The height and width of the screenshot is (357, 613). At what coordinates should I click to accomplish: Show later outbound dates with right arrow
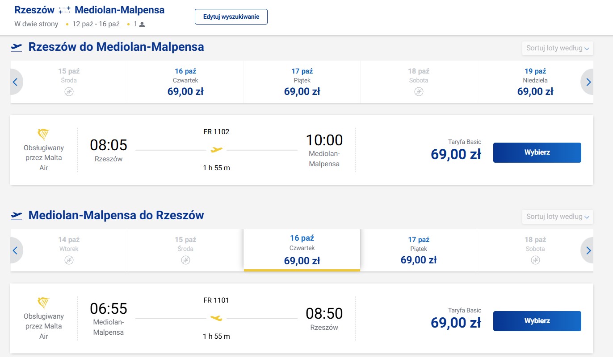588,82
